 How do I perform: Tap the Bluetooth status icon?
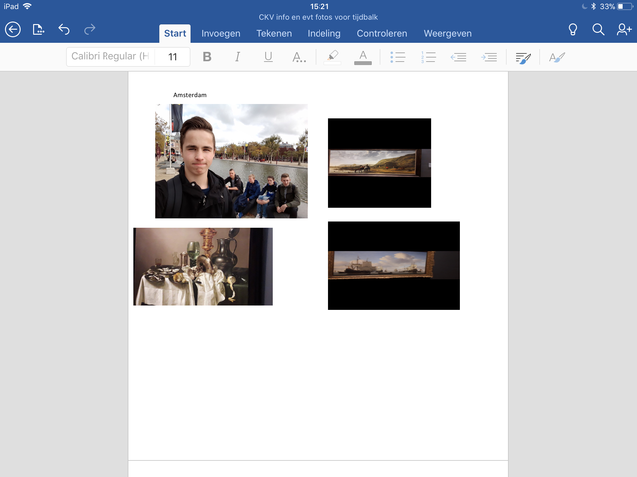pyautogui.click(x=593, y=6)
